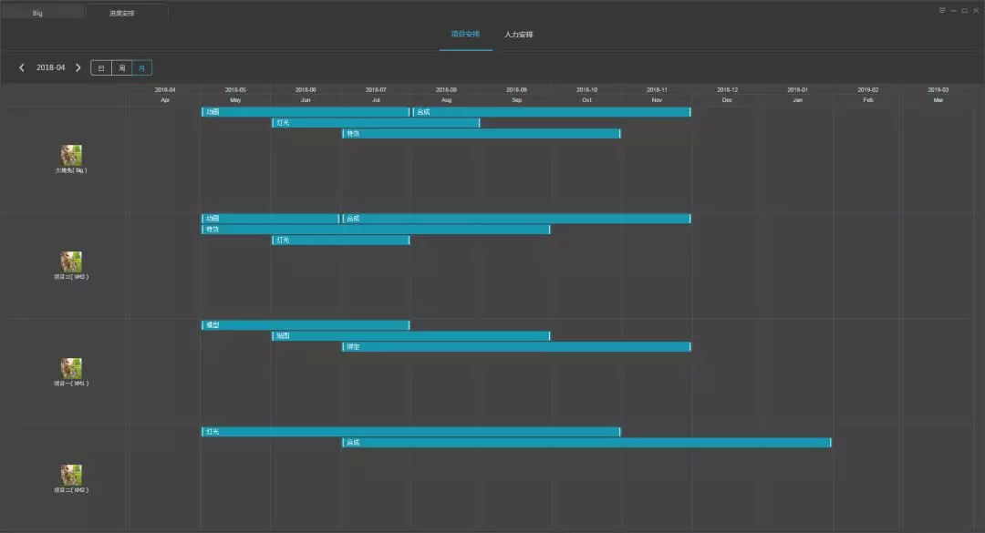Open the 项目安排 tab
This screenshot has width=985, height=533.
(x=465, y=34)
